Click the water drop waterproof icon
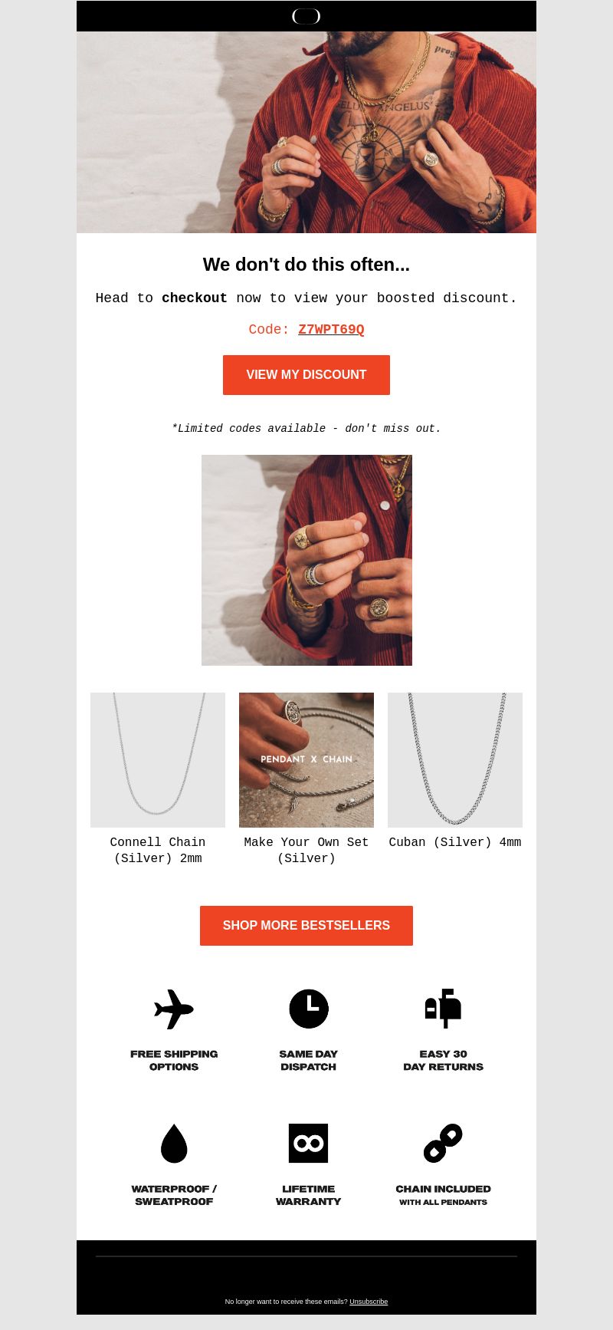The image size is (613, 1330). point(174,1143)
